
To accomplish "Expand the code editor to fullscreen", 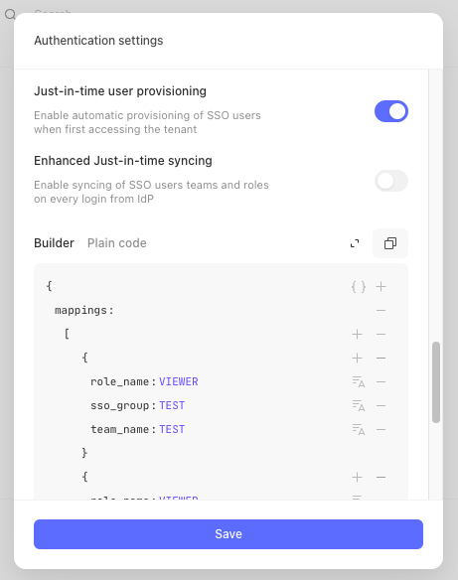I will [355, 243].
